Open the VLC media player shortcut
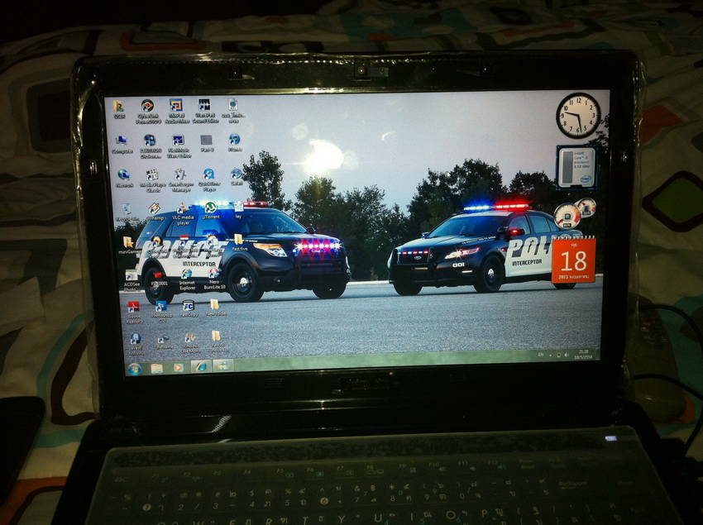Screen dimensions: 703x525 [182, 211]
